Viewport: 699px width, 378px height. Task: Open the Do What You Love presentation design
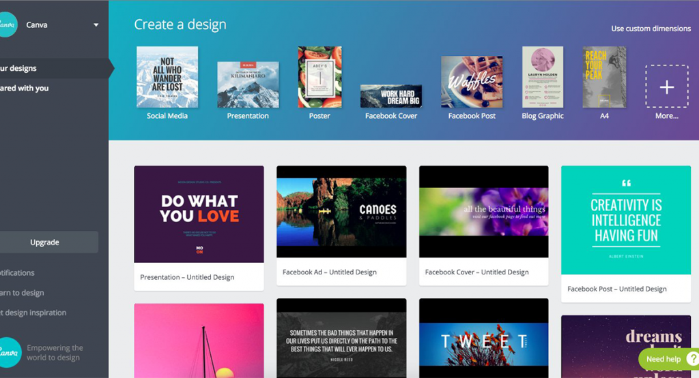[x=199, y=215]
